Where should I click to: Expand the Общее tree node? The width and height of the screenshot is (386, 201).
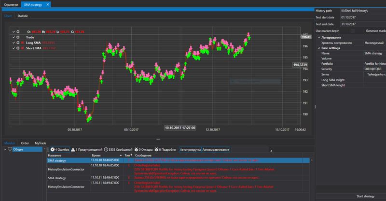5,149
